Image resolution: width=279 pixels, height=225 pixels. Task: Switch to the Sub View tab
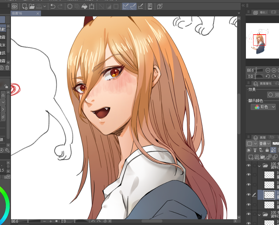[273, 12]
